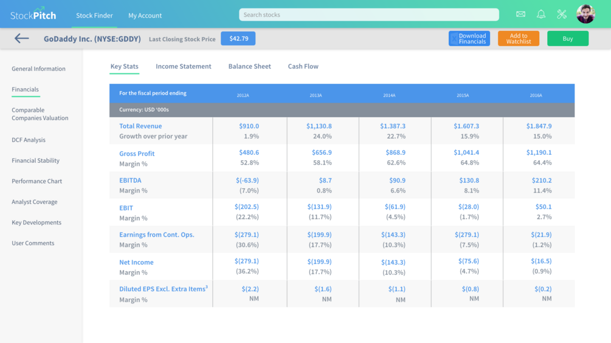Open Comparable Companies Valuation in the sidebar
Viewport: 611px width, 343px height.
[40, 114]
